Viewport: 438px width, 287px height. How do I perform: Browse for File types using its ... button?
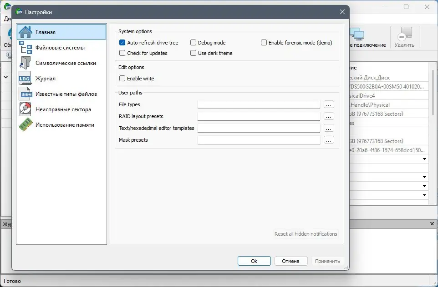tap(329, 104)
